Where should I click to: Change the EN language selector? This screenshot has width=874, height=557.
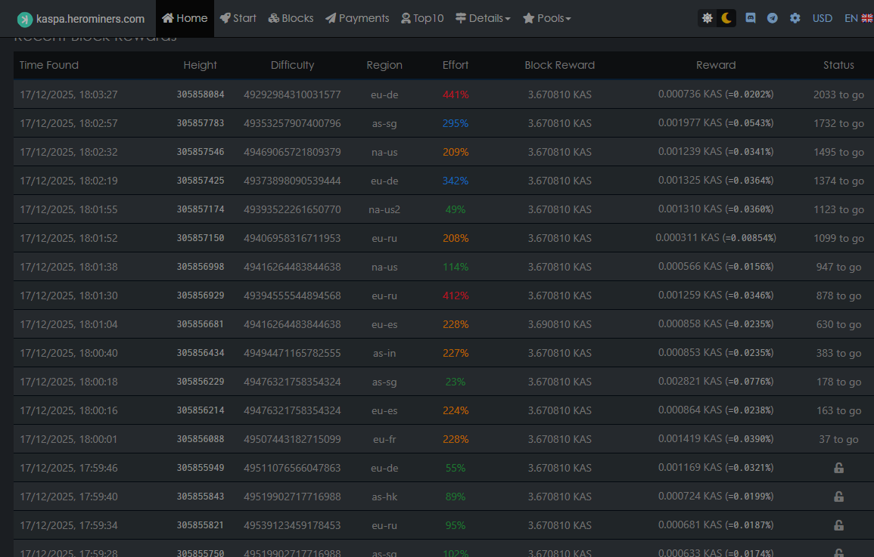tap(858, 18)
